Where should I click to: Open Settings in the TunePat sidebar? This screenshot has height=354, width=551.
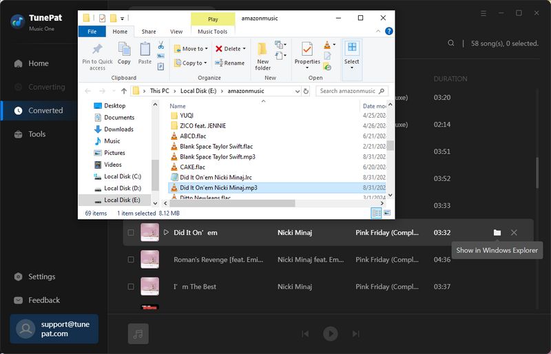(x=41, y=277)
